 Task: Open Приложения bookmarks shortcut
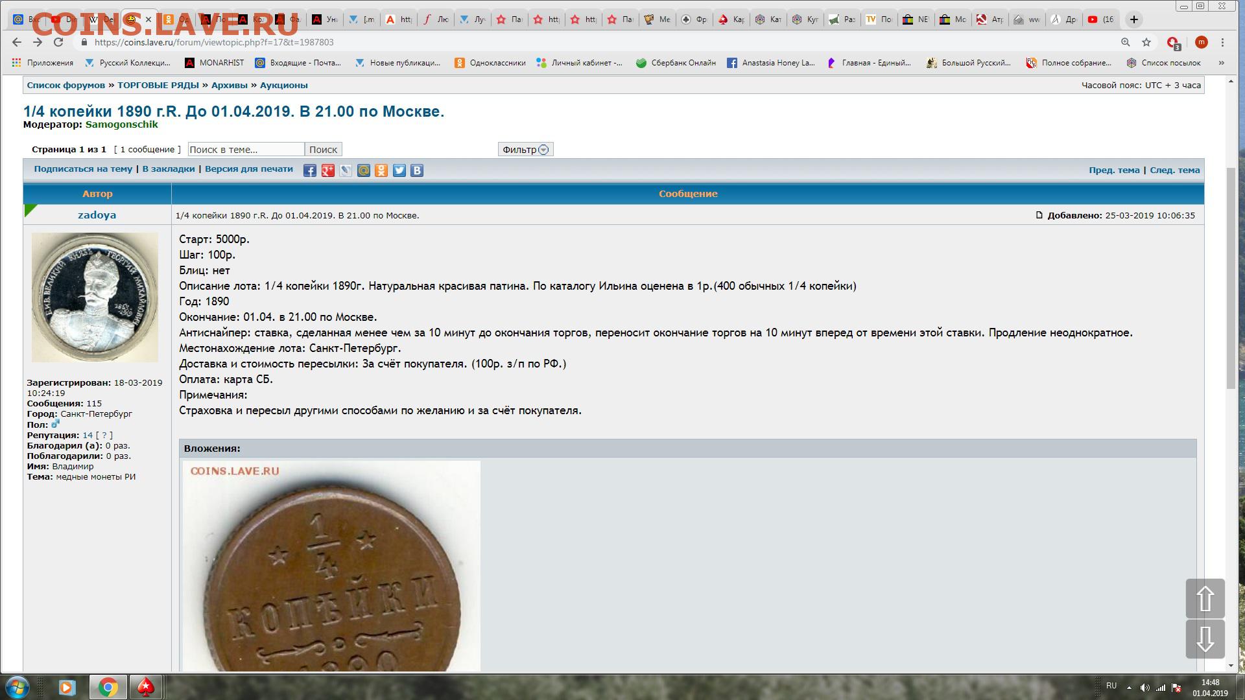coord(43,63)
